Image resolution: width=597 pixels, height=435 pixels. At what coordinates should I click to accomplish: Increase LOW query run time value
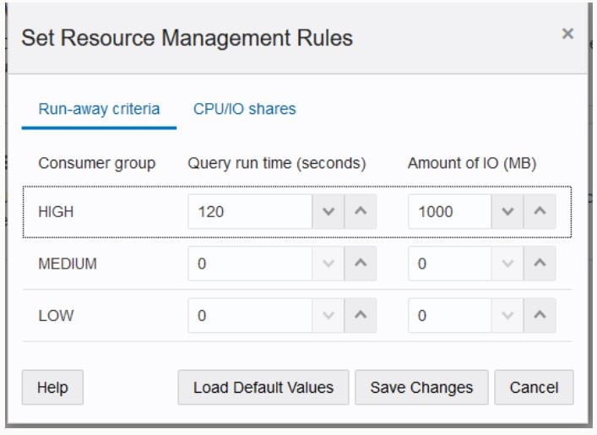point(361,315)
